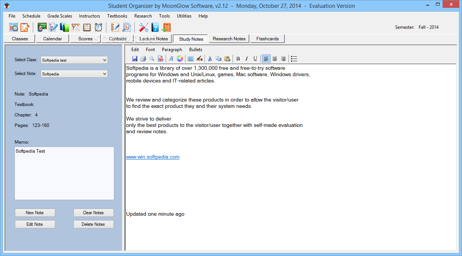Open the Instructors menu
Viewport: 462px width, 256px height.
90,16
